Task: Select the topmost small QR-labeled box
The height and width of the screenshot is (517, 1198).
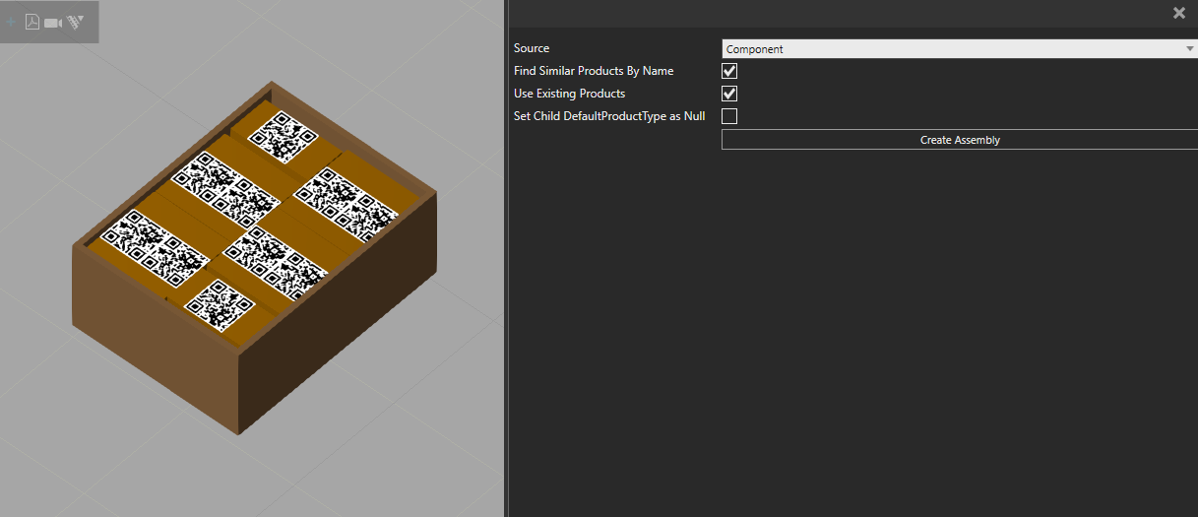Action: pos(284,135)
